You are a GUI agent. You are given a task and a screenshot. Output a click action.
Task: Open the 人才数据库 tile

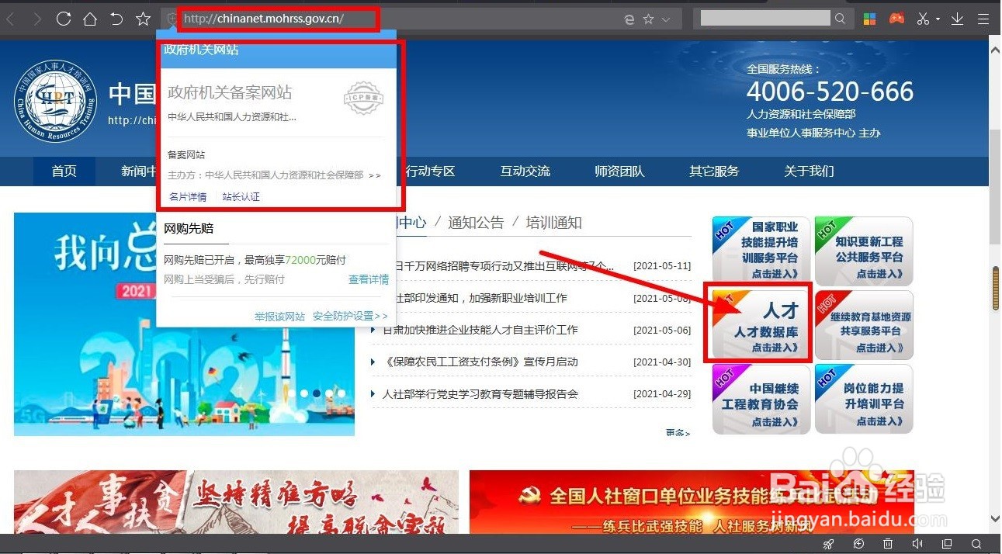(x=761, y=325)
